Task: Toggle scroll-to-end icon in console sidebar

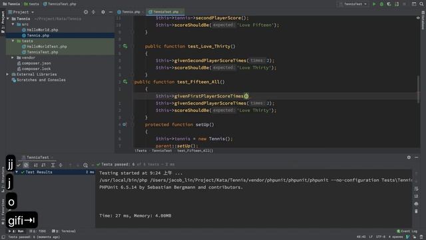Action: pos(416,196)
